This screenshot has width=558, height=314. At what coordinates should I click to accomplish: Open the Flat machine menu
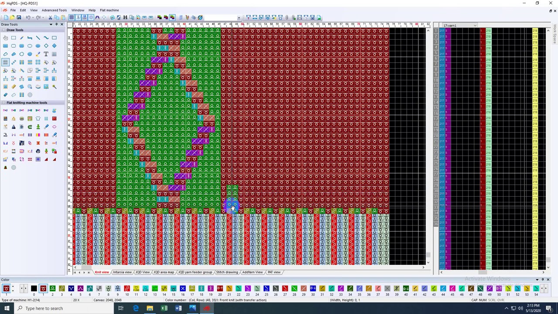[x=109, y=10]
